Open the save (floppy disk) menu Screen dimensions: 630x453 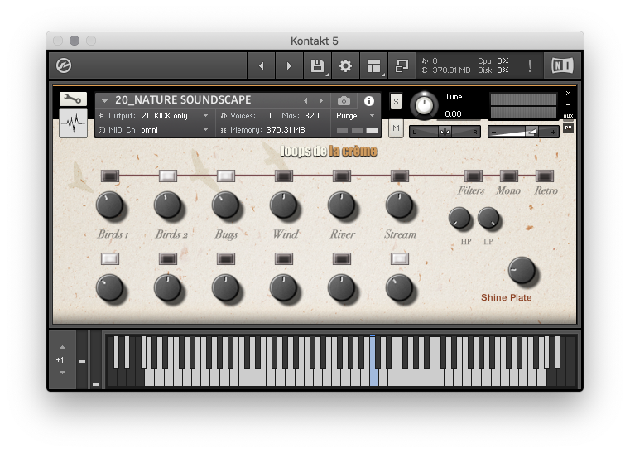pos(317,65)
